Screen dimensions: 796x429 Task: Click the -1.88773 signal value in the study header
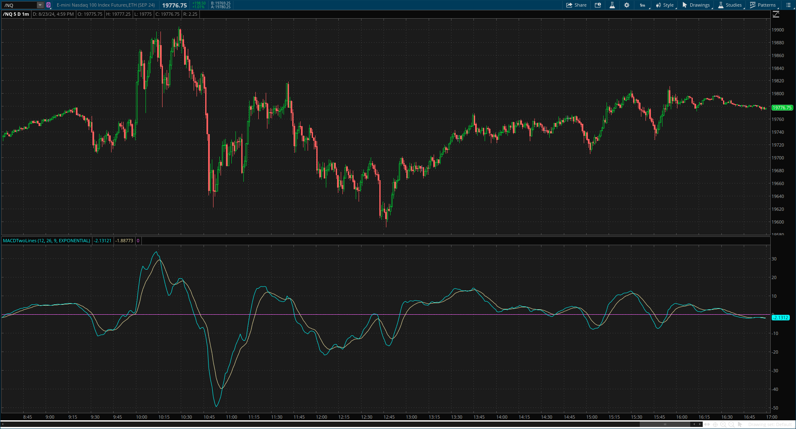coord(124,241)
